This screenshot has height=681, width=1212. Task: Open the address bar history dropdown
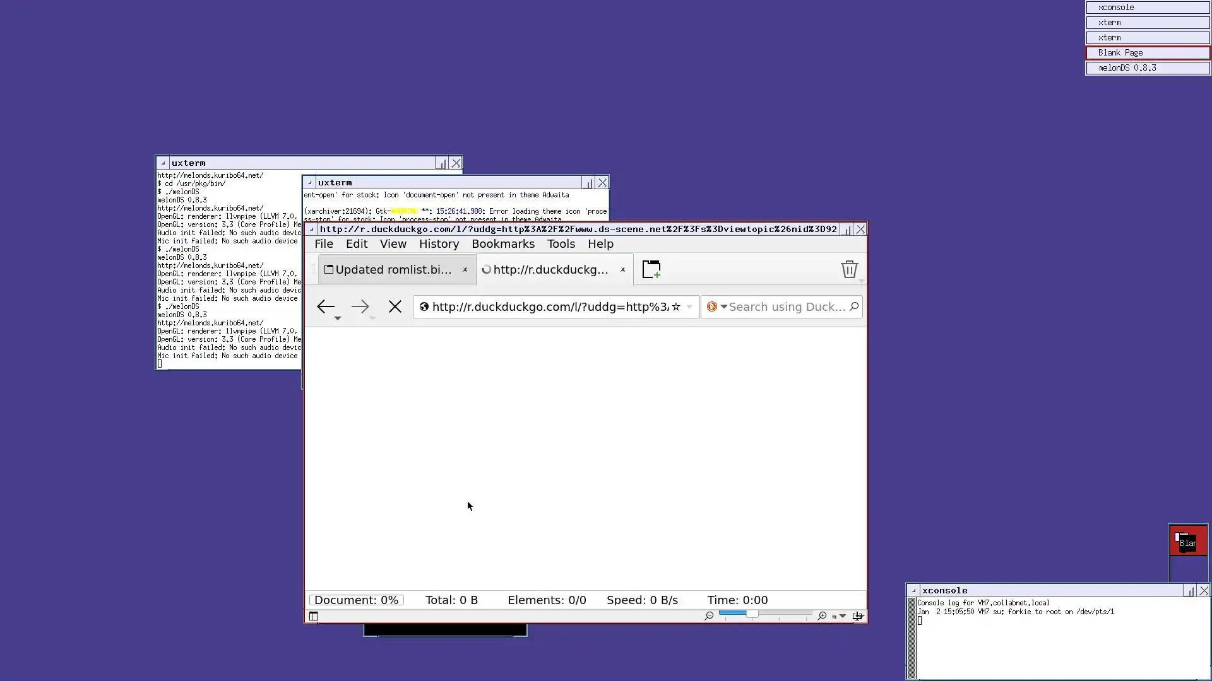click(689, 307)
